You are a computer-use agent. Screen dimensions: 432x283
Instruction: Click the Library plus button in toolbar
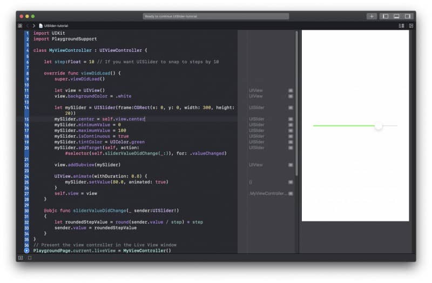372,16
